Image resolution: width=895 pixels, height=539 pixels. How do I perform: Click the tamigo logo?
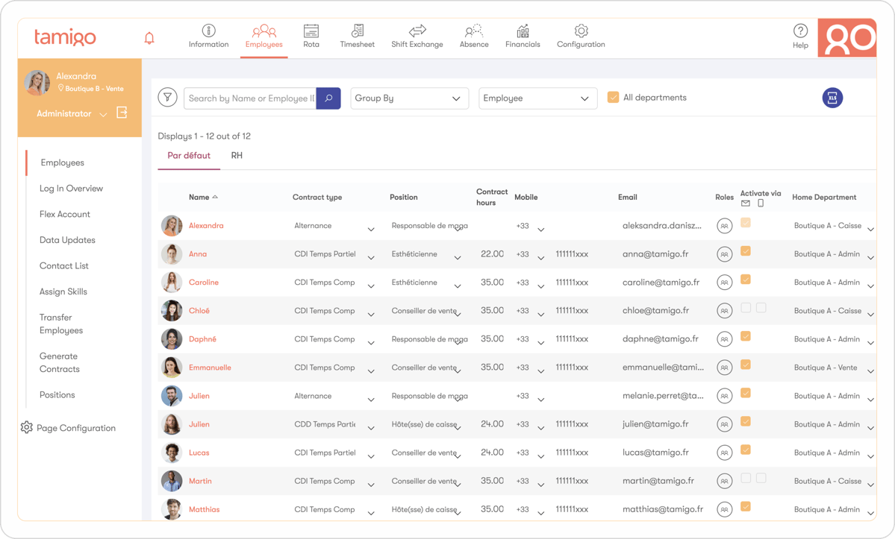65,37
